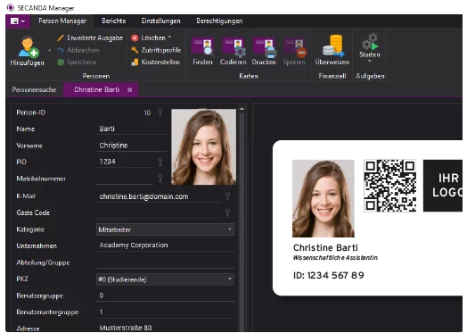
Task: Click the key icon next to PID
Action: click(x=160, y=162)
